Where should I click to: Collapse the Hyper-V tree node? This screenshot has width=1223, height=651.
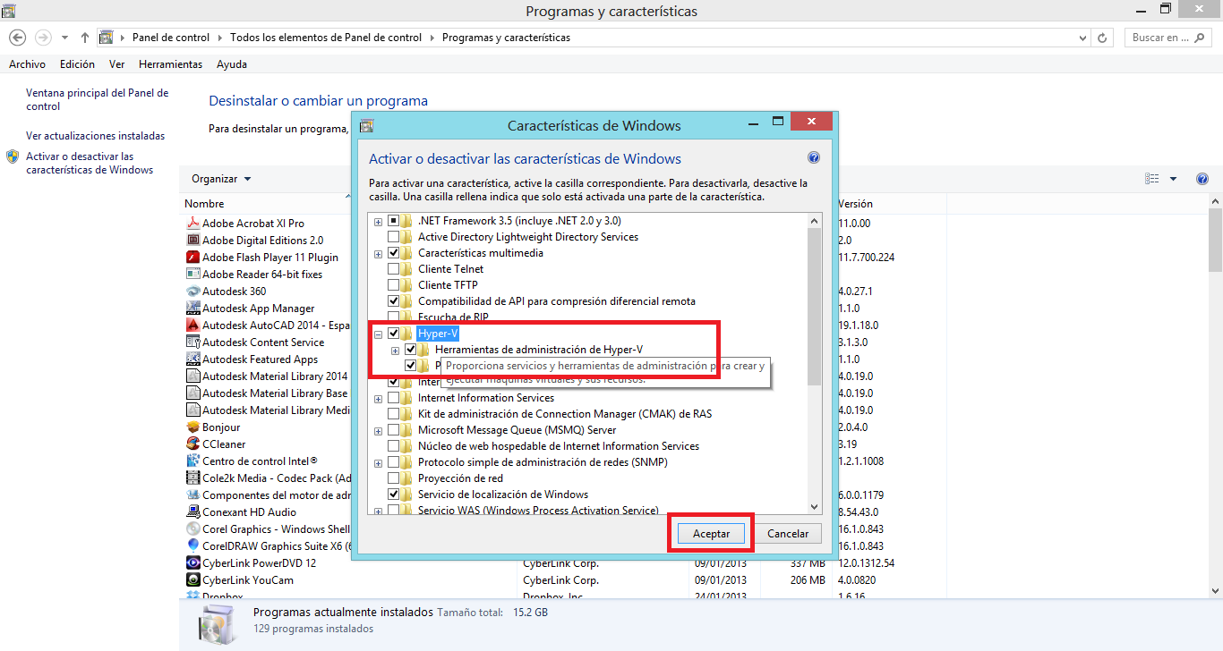[379, 334]
